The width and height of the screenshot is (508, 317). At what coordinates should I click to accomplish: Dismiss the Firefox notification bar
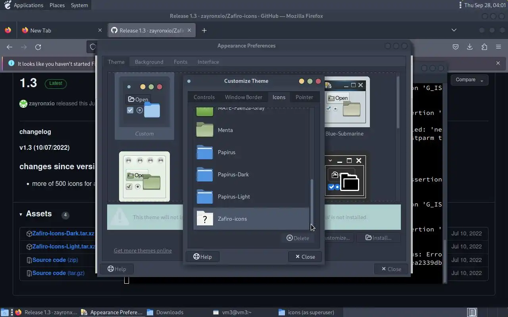pos(498,63)
